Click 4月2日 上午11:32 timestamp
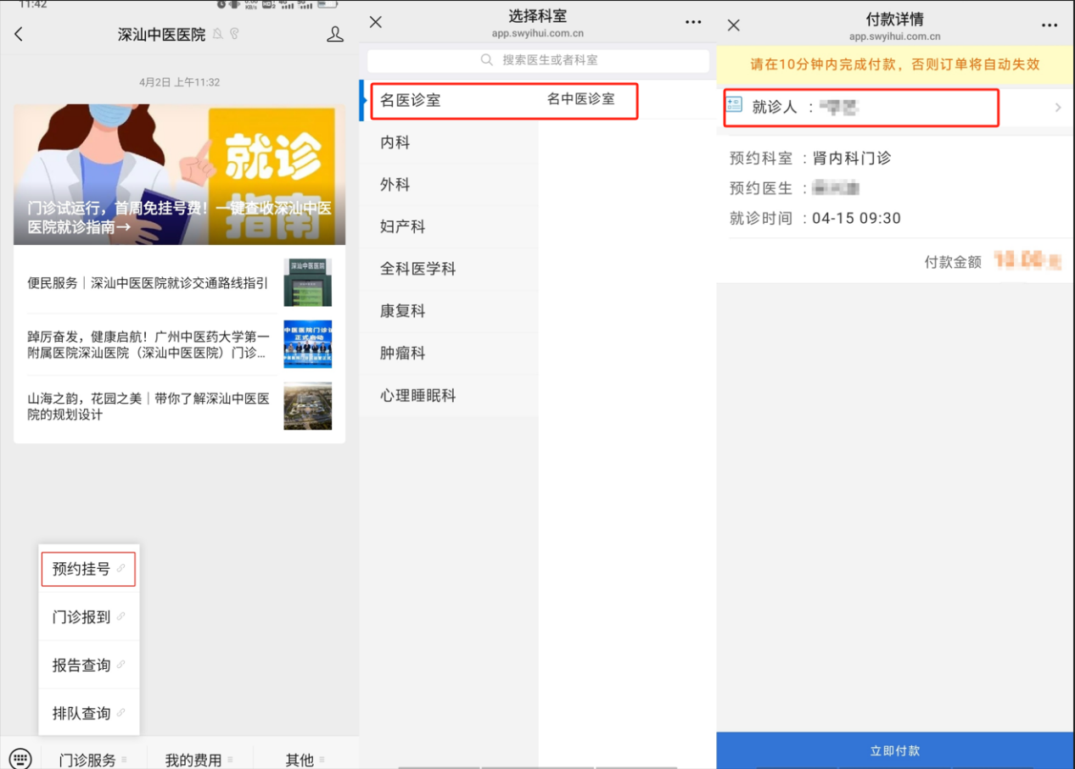Screen dimensions: 1075x769 pos(179,82)
